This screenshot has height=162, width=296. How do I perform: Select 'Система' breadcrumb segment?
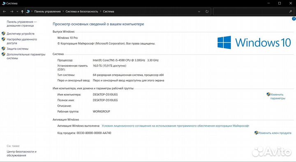coord(109,11)
